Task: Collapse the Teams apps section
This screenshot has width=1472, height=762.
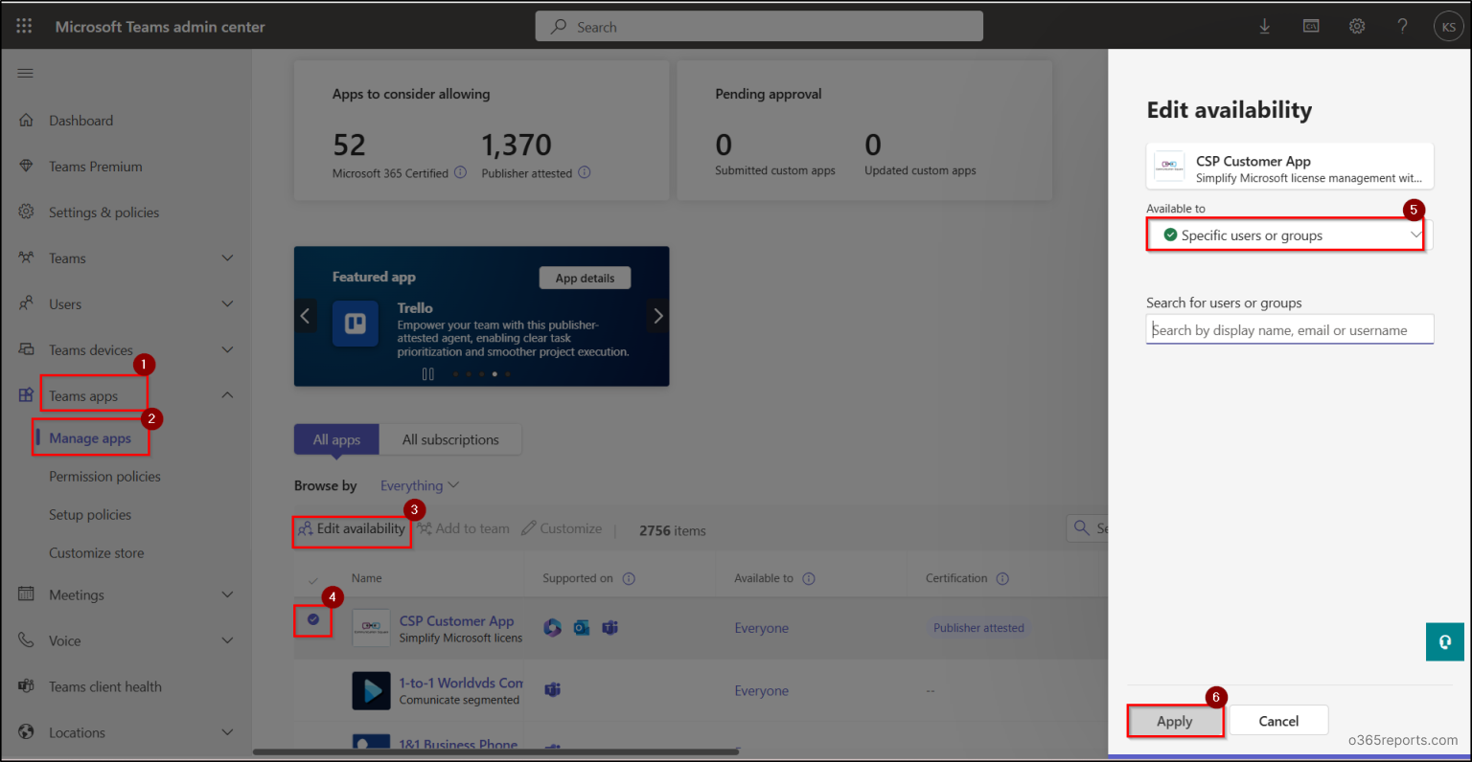Action: (x=227, y=395)
